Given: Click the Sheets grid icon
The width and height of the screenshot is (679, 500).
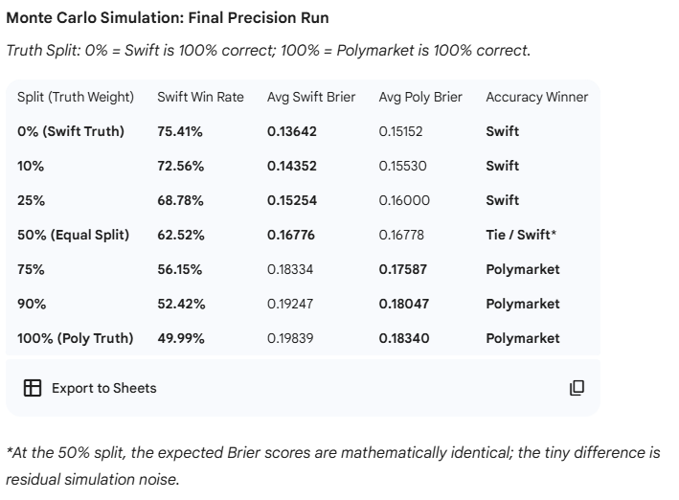Looking at the screenshot, I should [x=33, y=388].
